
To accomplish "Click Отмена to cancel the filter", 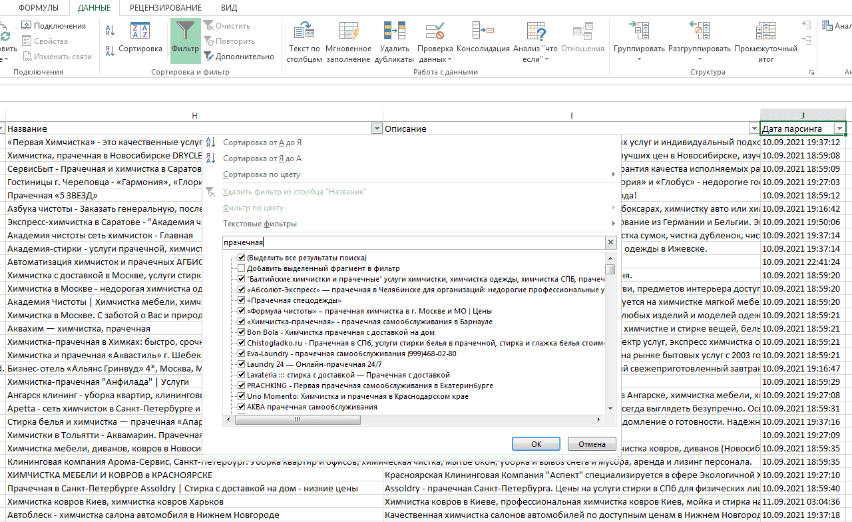I will click(592, 444).
